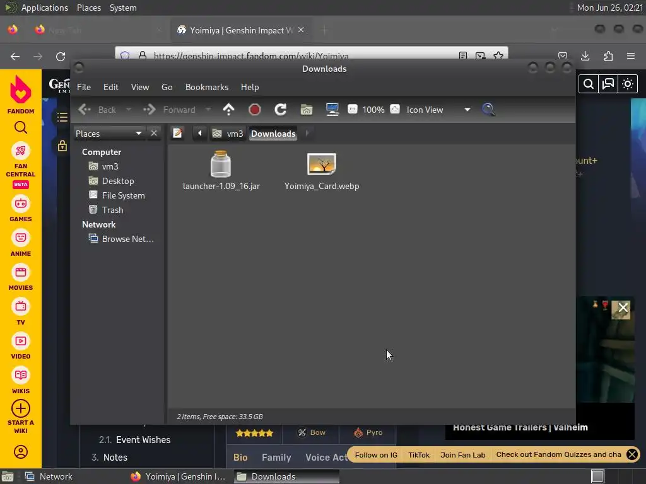Click the Forward navigation button
Screen dimensions: 646x484
click(x=169, y=110)
